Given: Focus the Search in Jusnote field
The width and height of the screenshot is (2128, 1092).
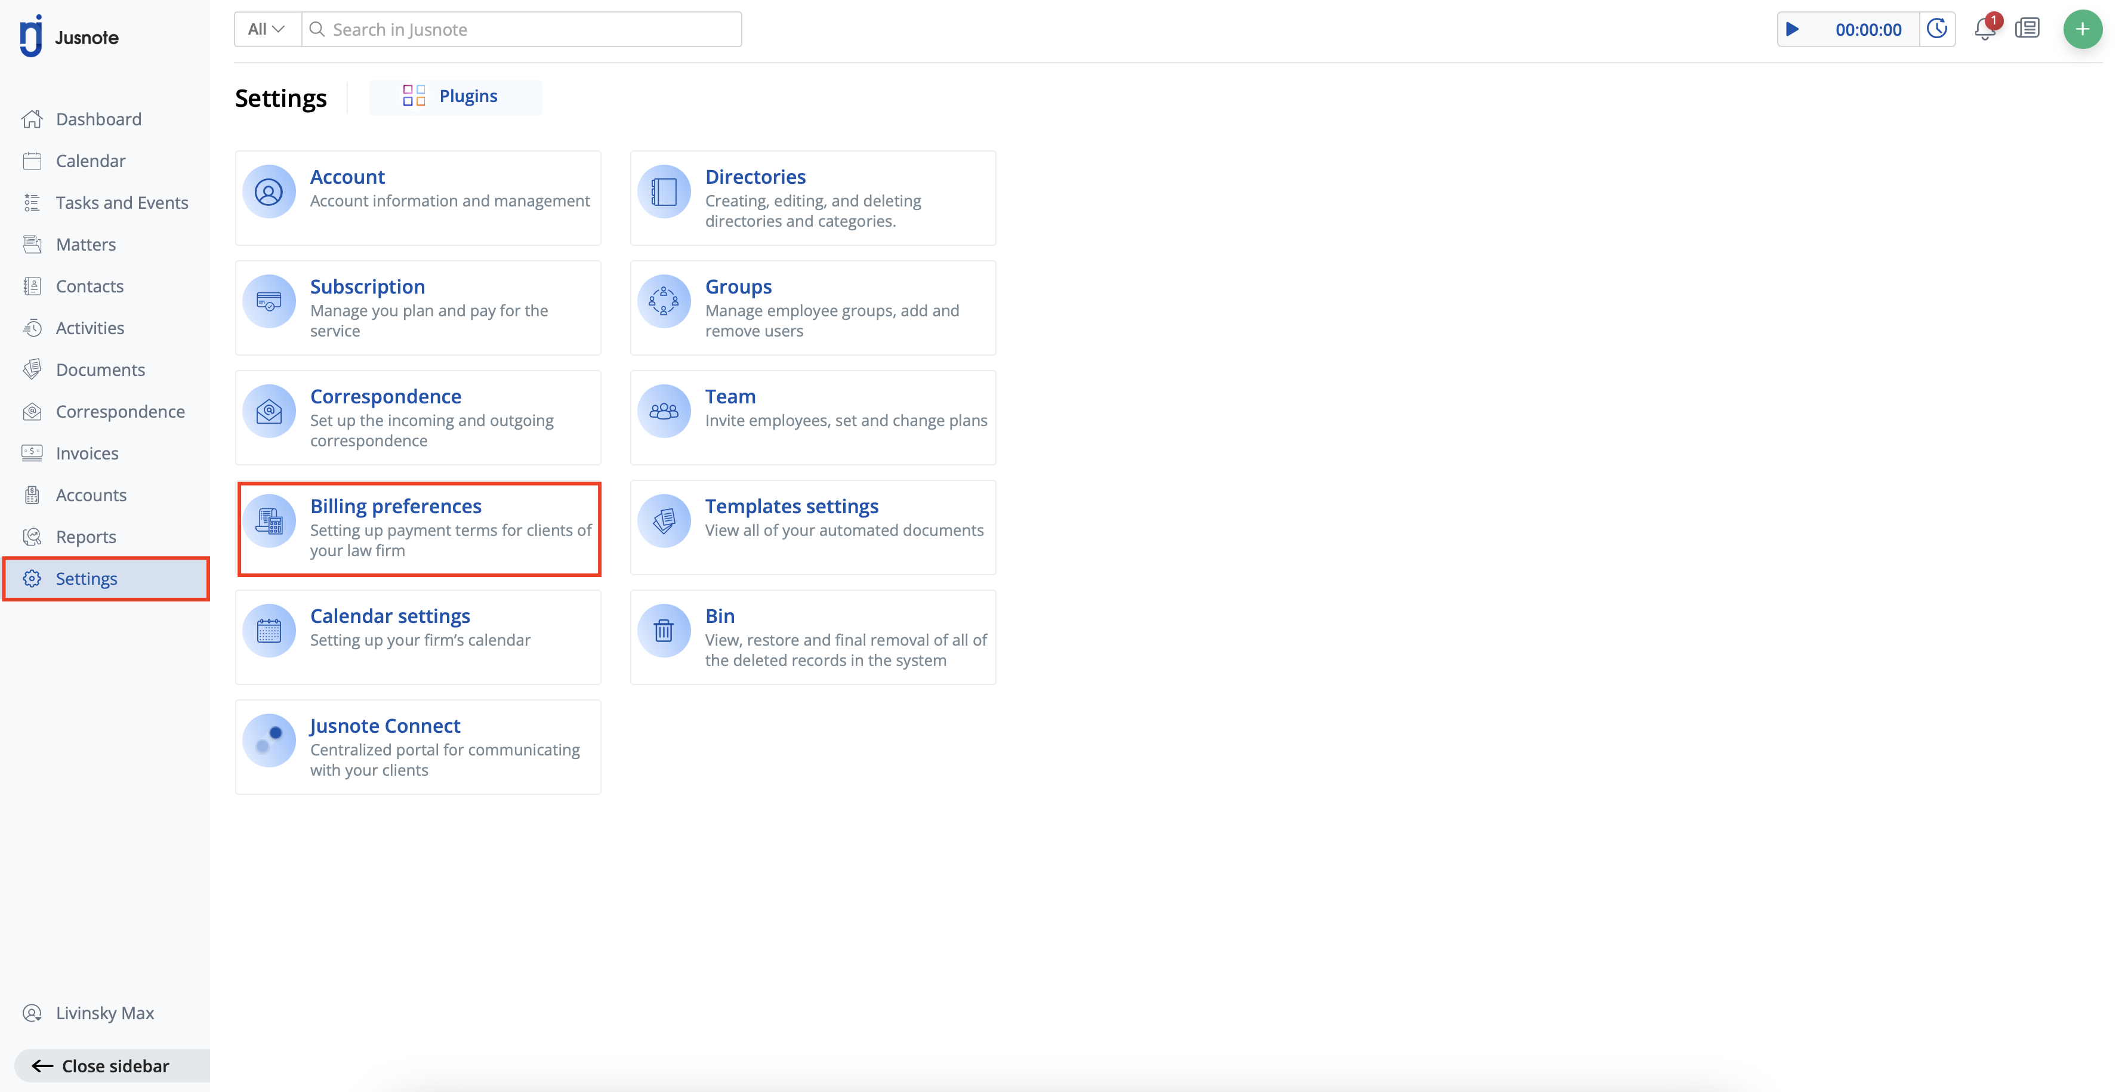Looking at the screenshot, I should pyautogui.click(x=522, y=29).
